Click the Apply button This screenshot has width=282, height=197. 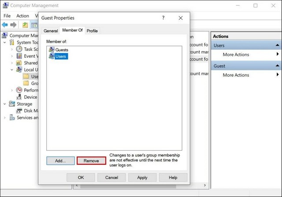click(142, 178)
